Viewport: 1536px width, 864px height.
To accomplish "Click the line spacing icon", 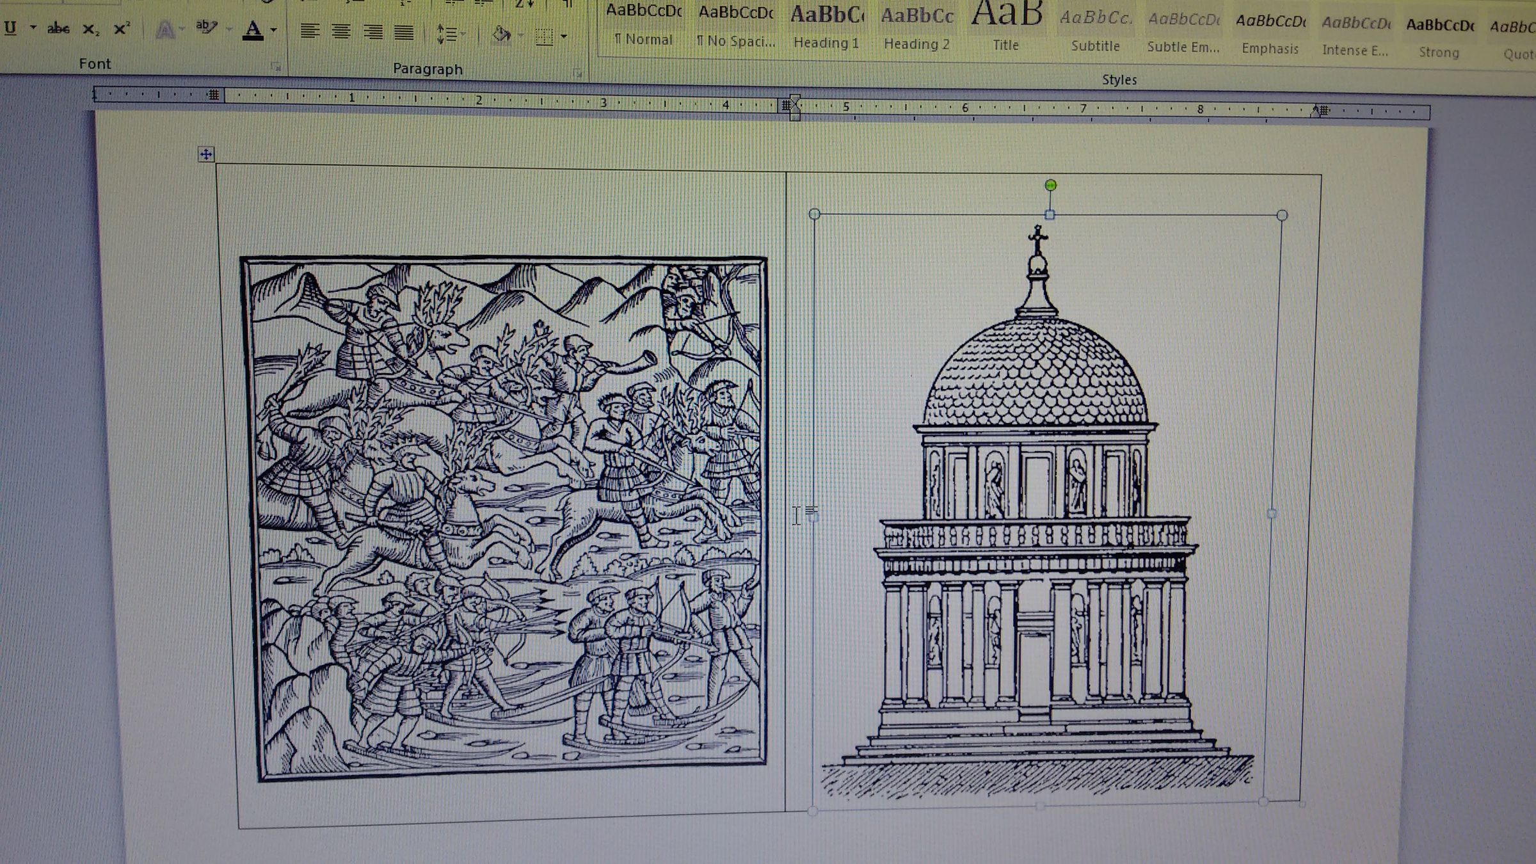I will point(446,34).
